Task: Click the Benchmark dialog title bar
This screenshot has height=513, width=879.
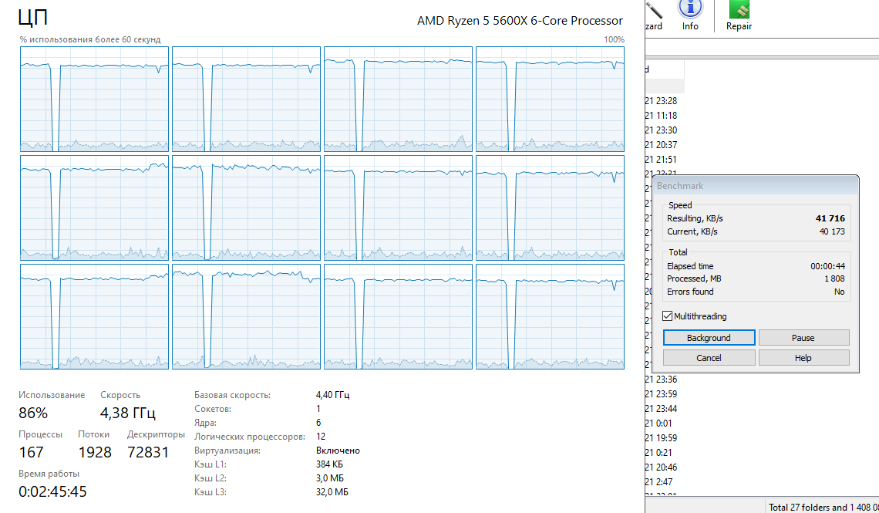Action: click(x=755, y=186)
